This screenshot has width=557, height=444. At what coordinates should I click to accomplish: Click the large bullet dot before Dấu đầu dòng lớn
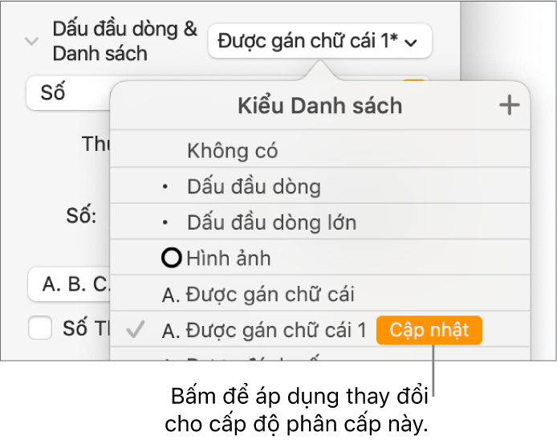165,222
